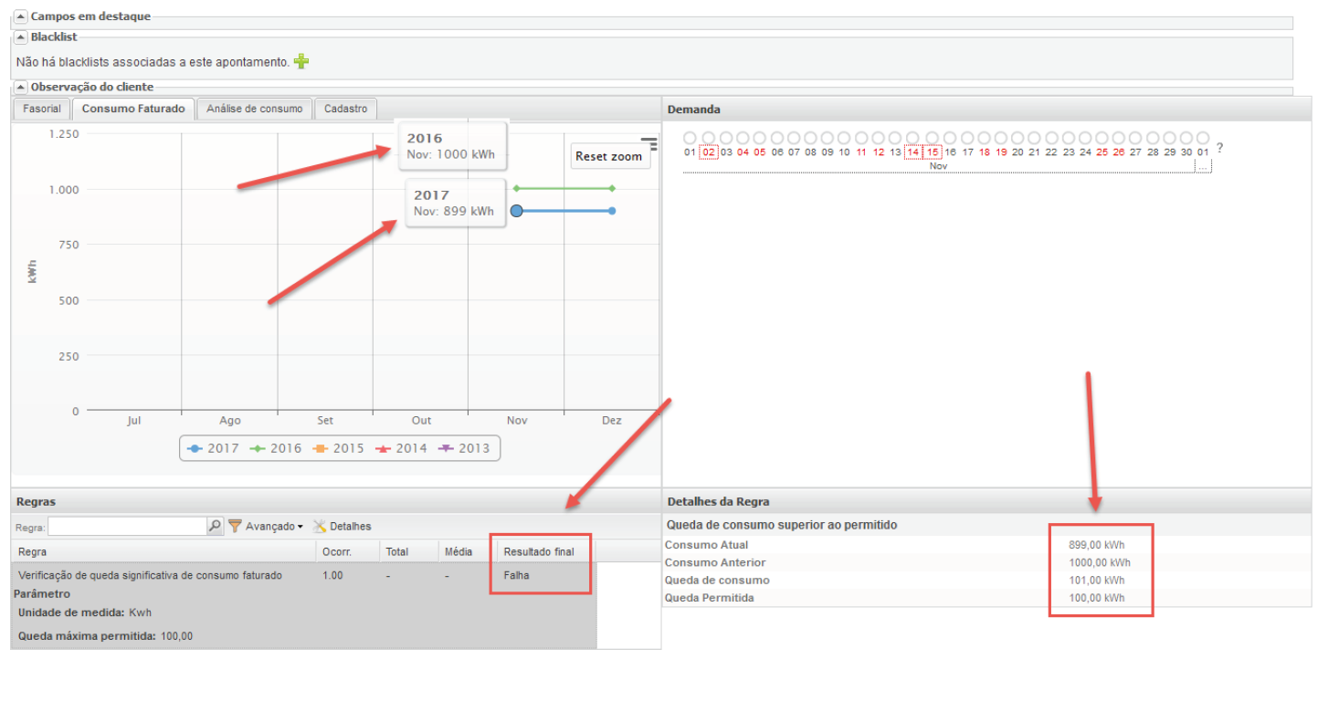The height and width of the screenshot is (712, 1328).
Task: Switch to the Análise de consumo tab
Action: pyautogui.click(x=254, y=109)
